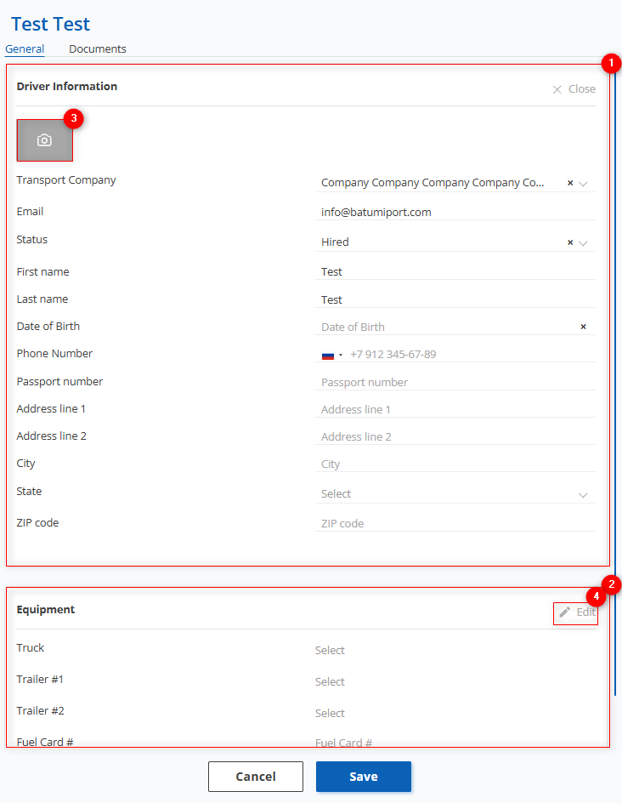Clear the Date of Birth field

(x=583, y=327)
